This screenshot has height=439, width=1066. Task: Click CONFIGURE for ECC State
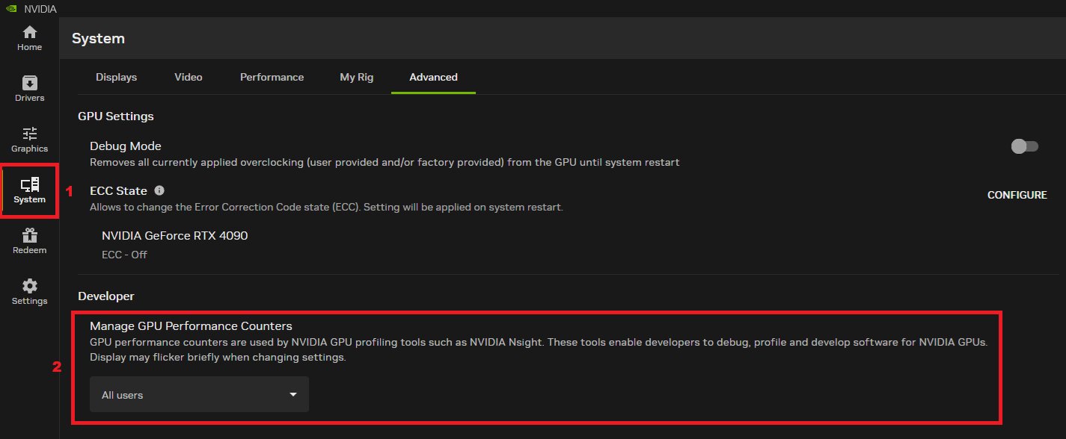click(1017, 195)
